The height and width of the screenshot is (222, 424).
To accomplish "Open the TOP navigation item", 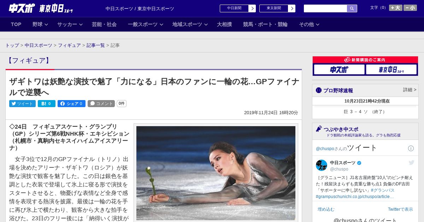I will (16, 24).
